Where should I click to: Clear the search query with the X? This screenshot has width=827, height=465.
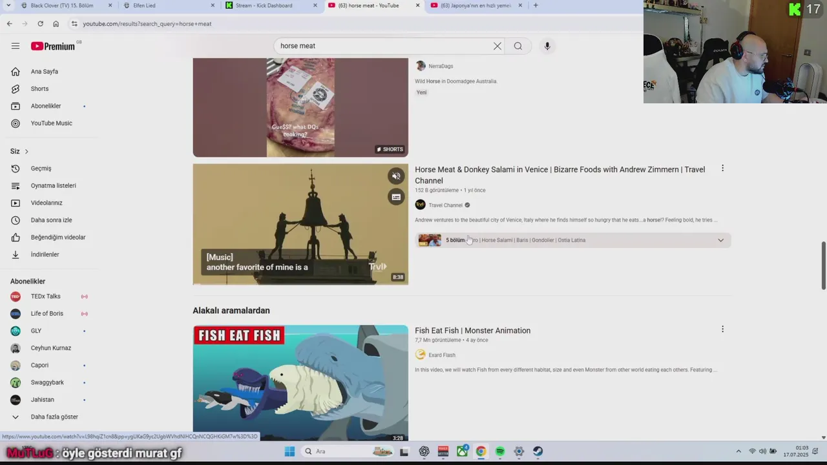coord(497,46)
